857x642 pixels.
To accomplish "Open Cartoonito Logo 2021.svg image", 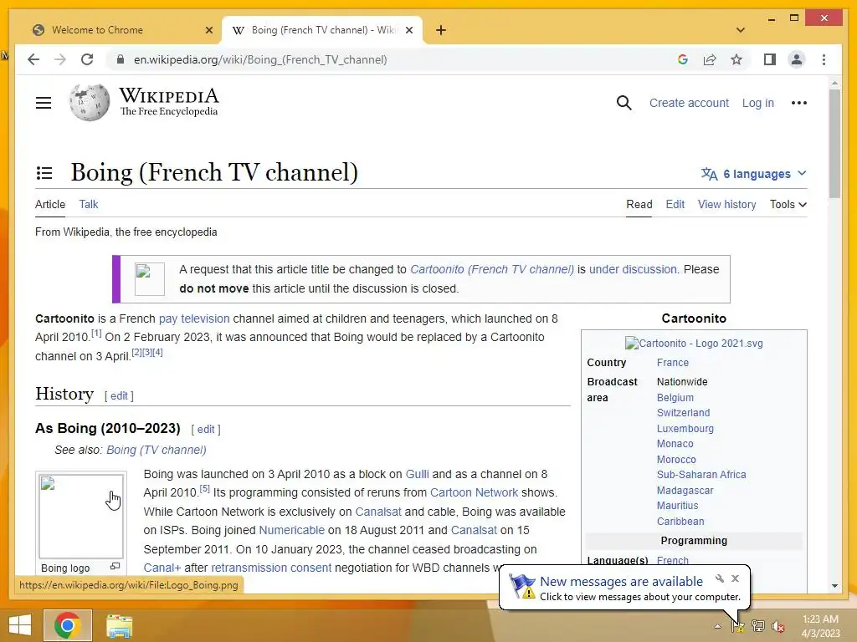I will pos(694,343).
